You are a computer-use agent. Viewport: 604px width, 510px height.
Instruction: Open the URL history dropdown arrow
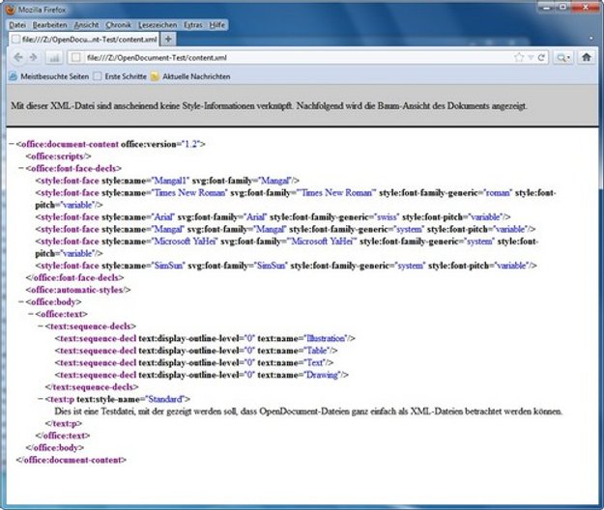tap(531, 58)
